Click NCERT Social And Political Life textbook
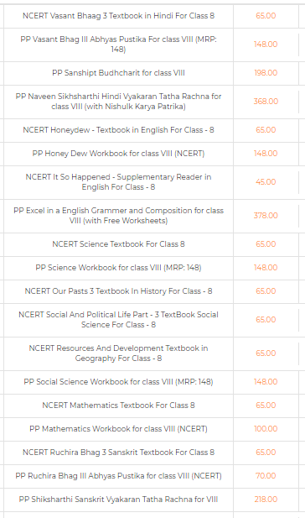The image size is (305, 518). click(118, 320)
